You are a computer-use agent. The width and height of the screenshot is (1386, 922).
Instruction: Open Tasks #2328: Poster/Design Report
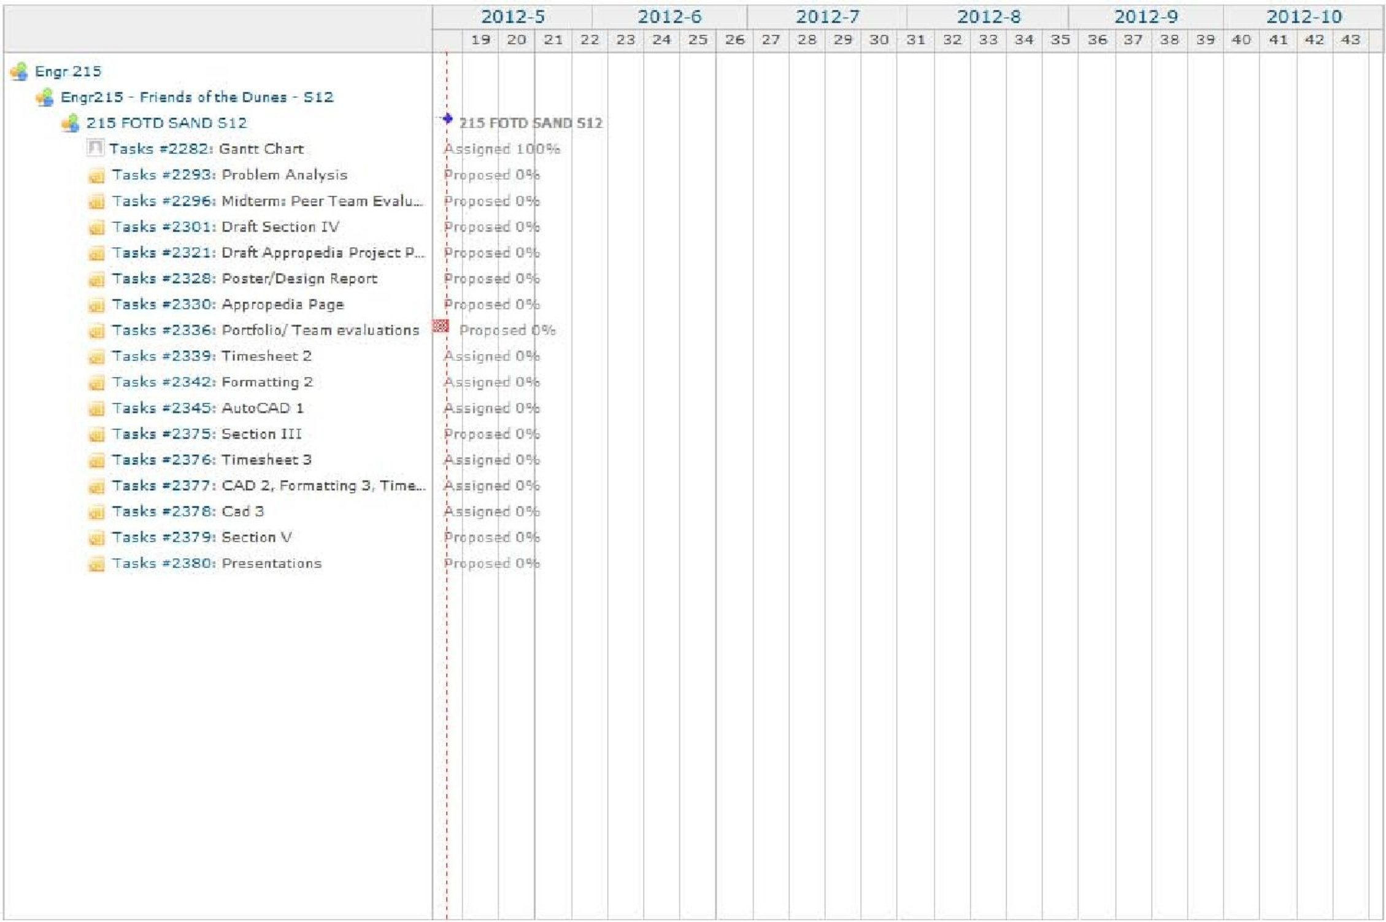point(245,279)
